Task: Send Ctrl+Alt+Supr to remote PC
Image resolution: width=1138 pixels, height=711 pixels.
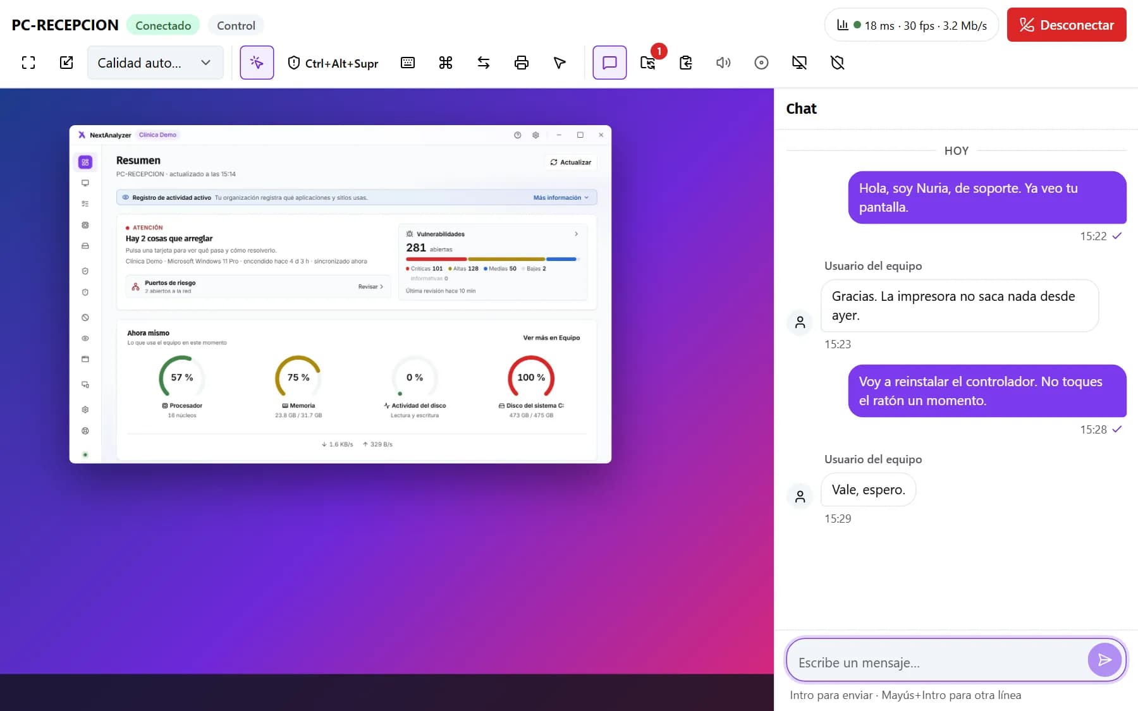Action: click(333, 63)
